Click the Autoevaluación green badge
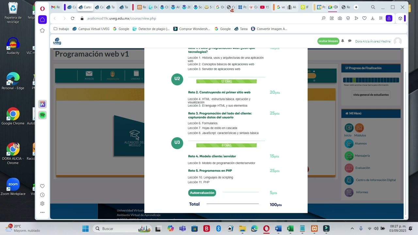 click(x=202, y=193)
